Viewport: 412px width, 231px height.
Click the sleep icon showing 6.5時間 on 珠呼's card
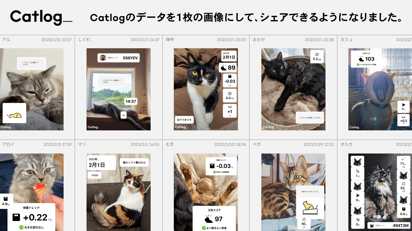coord(230,95)
